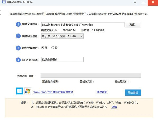Open Win8/Win7/XP 装机必备软件大全 link
158x120 pixels.
[x=53, y=92]
